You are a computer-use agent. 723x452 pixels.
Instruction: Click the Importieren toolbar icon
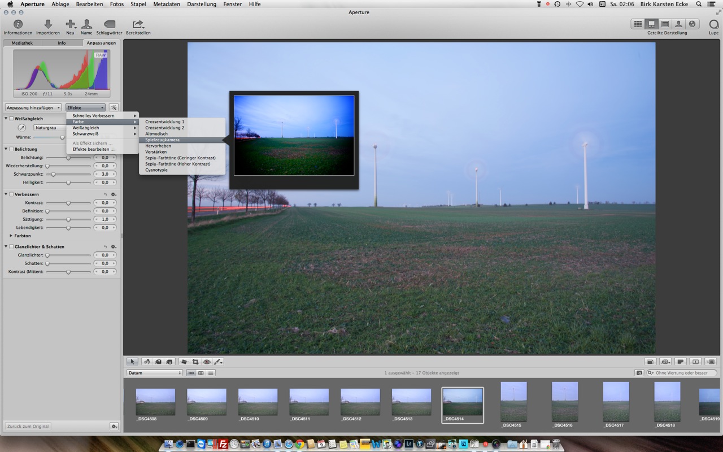click(48, 24)
